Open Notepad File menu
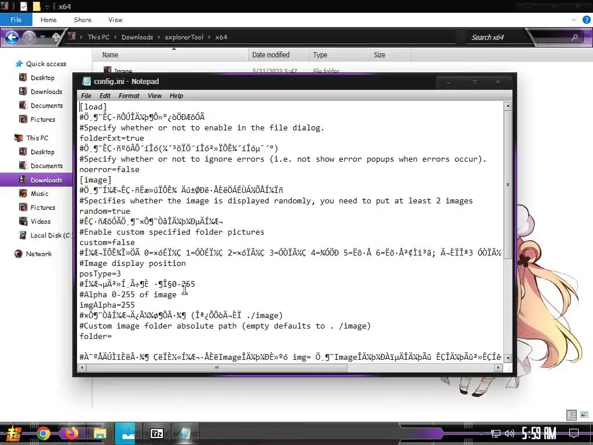This screenshot has width=593, height=445. tap(86, 96)
